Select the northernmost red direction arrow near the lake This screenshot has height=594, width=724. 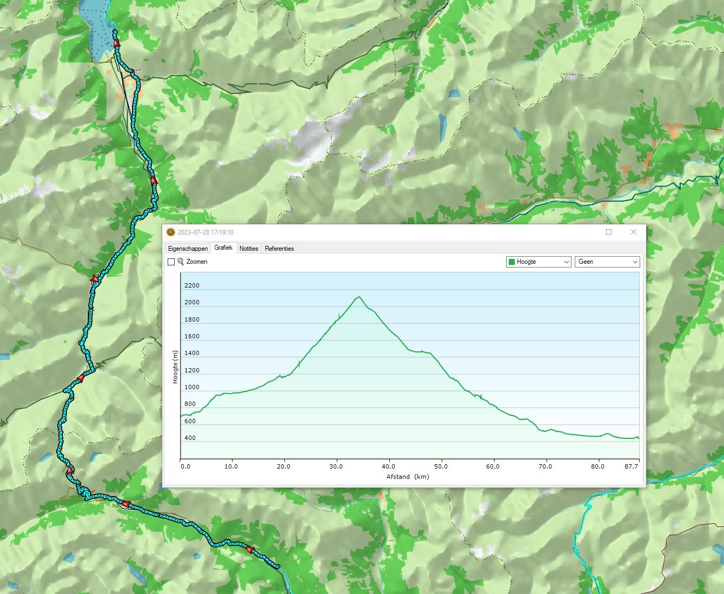[x=116, y=43]
